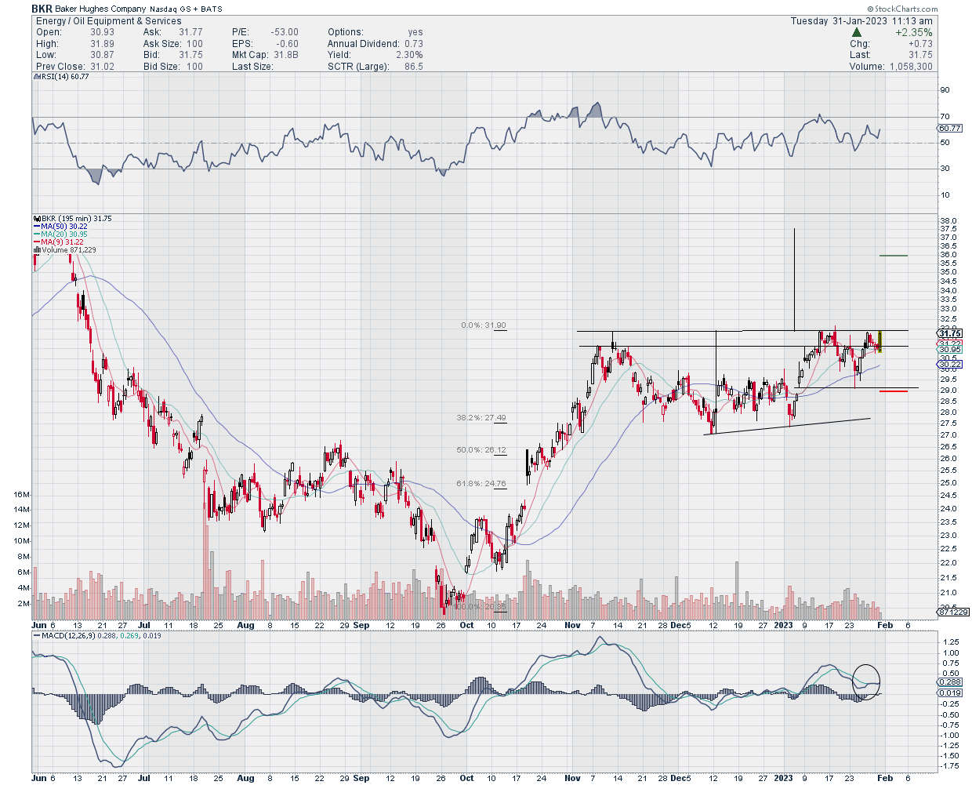Select the EPS value -0.60
The height and width of the screenshot is (785, 972).
(x=287, y=44)
